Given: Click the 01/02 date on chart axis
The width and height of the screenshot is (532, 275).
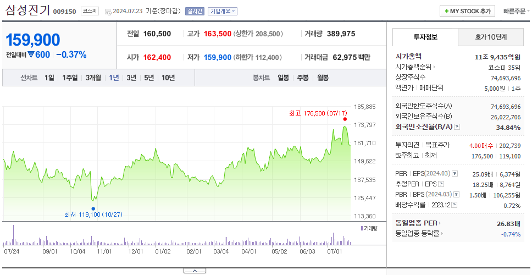Looking at the screenshot, I should tap(163, 251).
